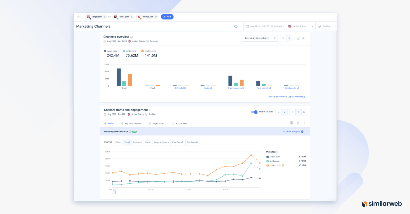Switch to the Pages / Visit tab

[x=156, y=123]
